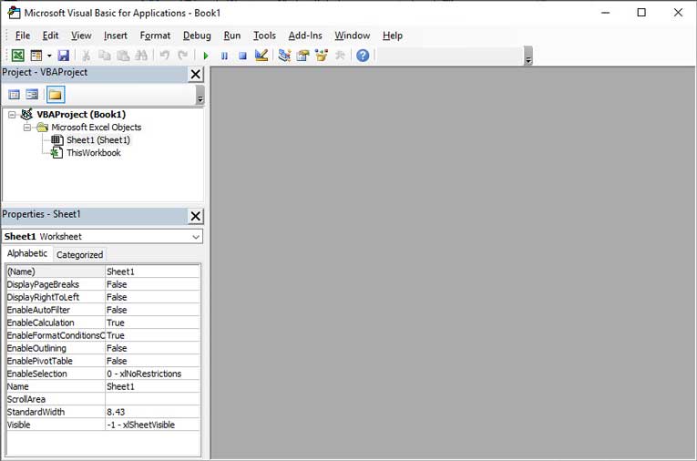Close the Project - VBAProject panel
Image resolution: width=697 pixels, height=461 pixels.
tap(196, 74)
